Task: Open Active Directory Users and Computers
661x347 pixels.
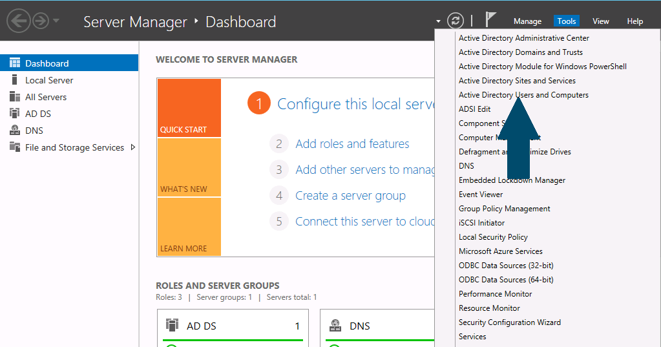Action: [x=523, y=95]
